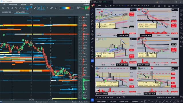Open the multi-chart layout selector icon

coord(165,6)
